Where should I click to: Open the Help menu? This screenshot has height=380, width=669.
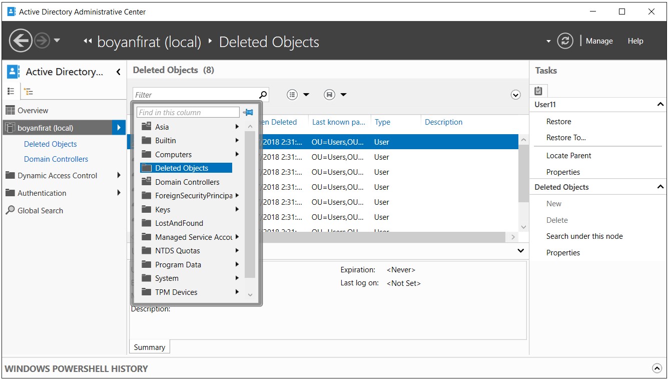point(635,41)
